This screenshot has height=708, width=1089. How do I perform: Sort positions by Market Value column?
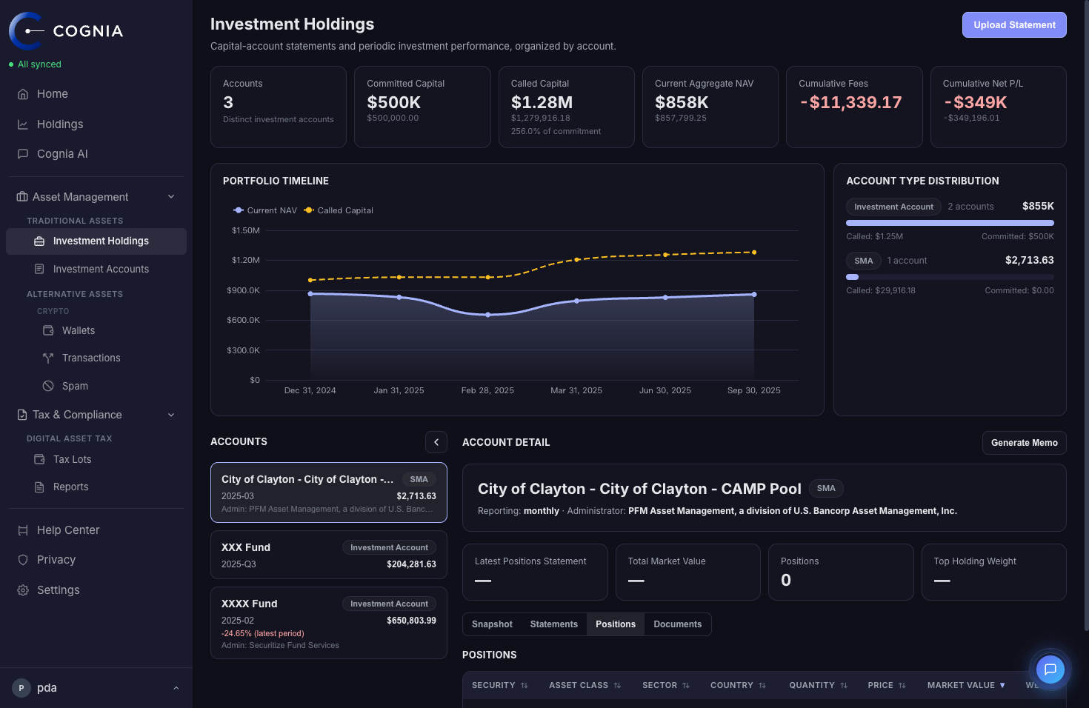967,685
